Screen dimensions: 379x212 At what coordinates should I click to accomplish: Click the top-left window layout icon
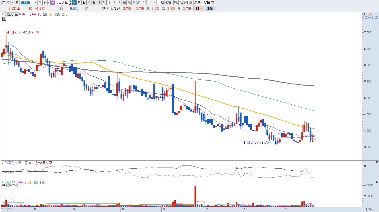point(3,3)
